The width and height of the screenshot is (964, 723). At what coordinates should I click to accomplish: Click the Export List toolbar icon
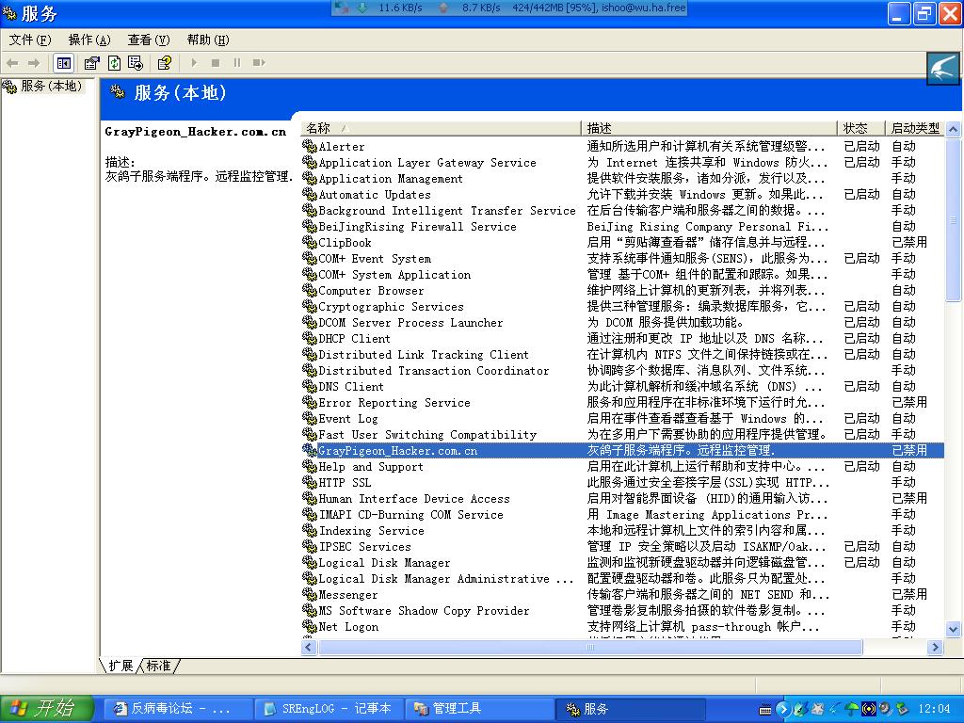tap(136, 63)
